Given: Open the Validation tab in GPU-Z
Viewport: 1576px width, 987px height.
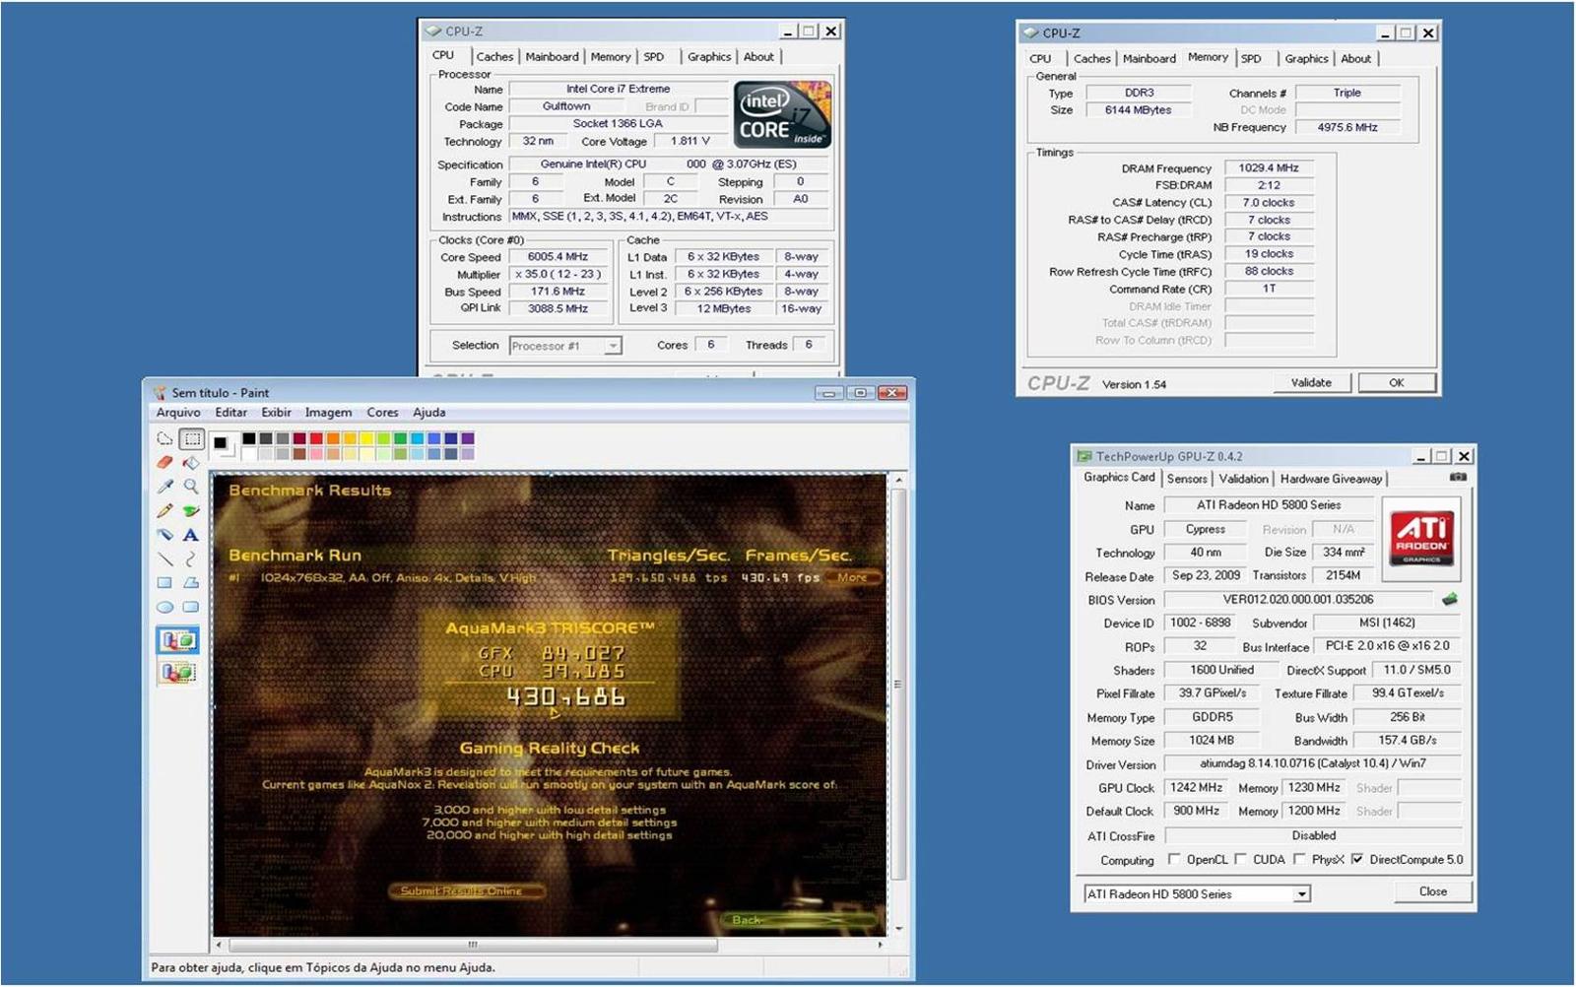Looking at the screenshot, I should (x=1243, y=479).
